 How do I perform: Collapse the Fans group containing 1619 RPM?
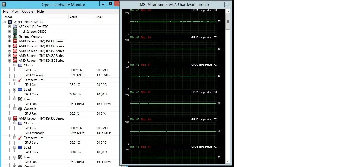(x=15, y=157)
